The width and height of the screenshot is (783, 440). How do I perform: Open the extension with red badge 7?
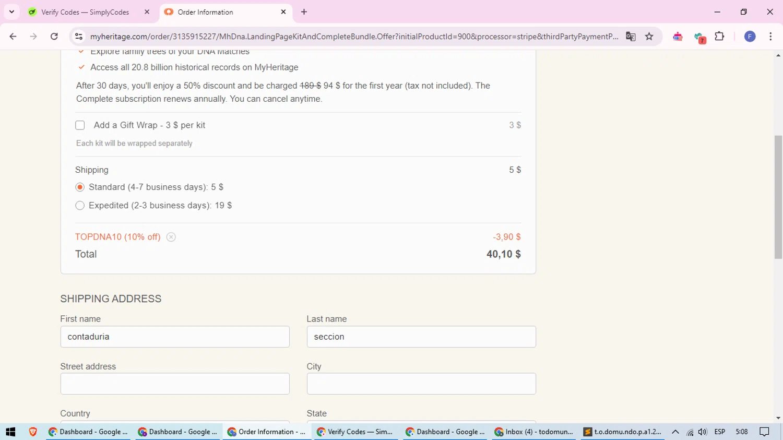click(699, 37)
